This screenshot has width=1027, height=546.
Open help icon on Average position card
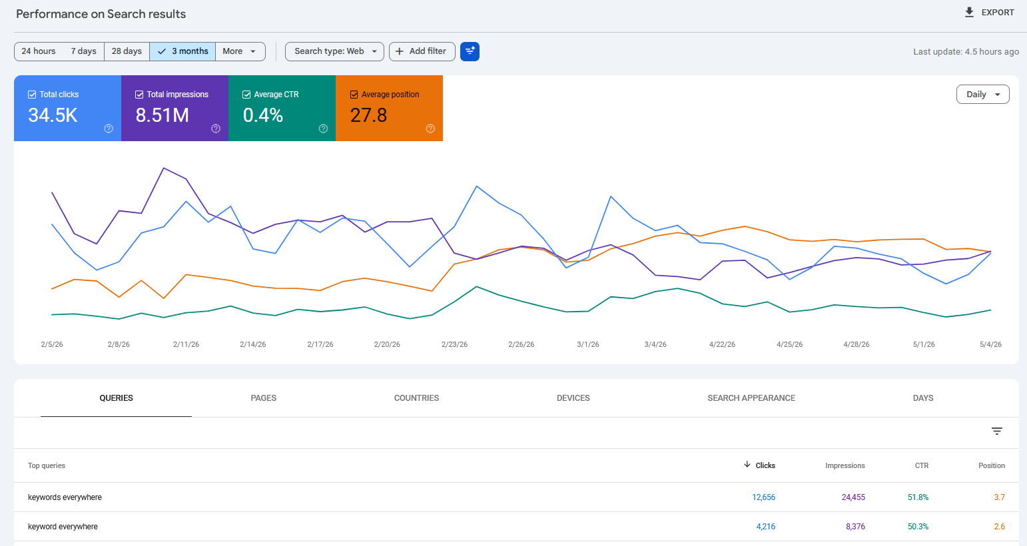(430, 129)
